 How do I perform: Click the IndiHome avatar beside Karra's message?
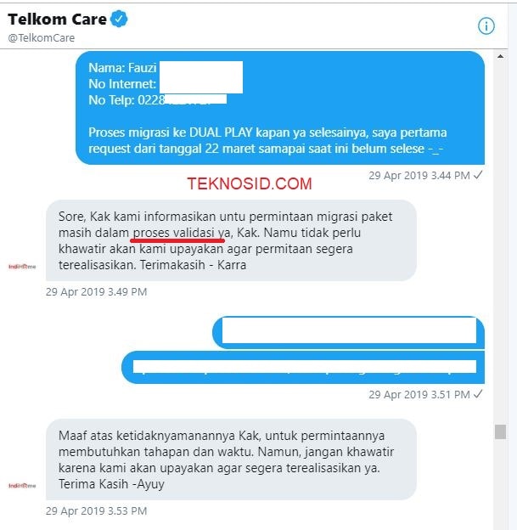(22, 267)
